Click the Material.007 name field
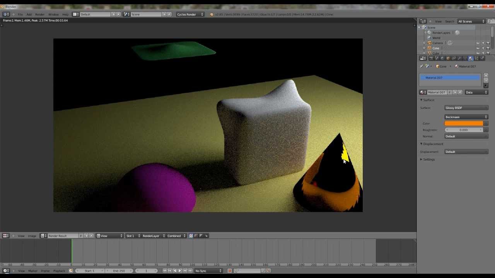 [437, 92]
